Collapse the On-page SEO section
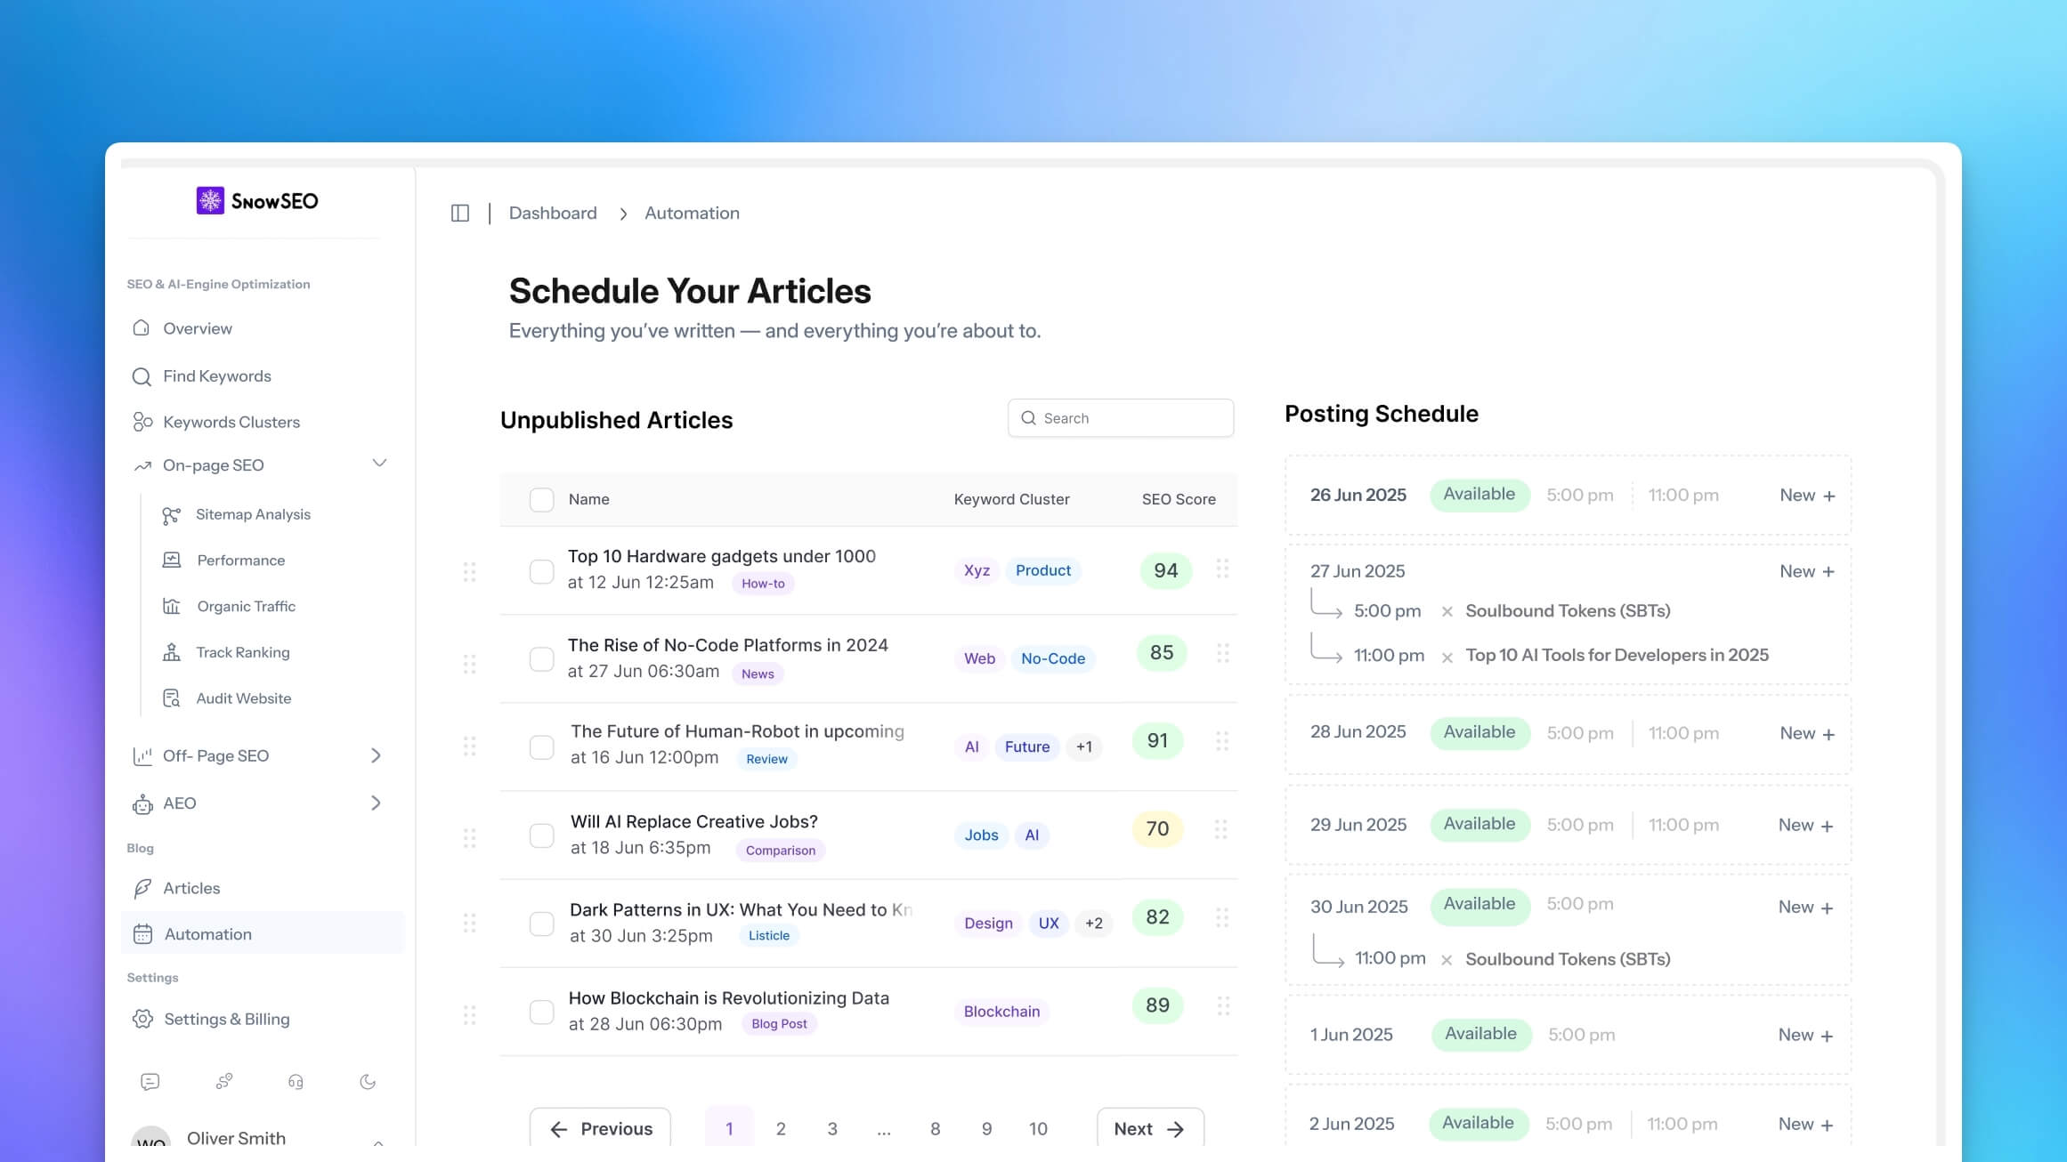Viewport: 2067px width, 1162px height. click(x=380, y=464)
